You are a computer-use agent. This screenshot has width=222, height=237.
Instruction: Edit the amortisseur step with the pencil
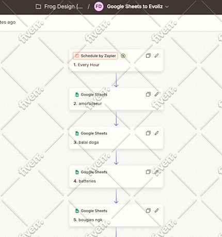click(x=156, y=94)
